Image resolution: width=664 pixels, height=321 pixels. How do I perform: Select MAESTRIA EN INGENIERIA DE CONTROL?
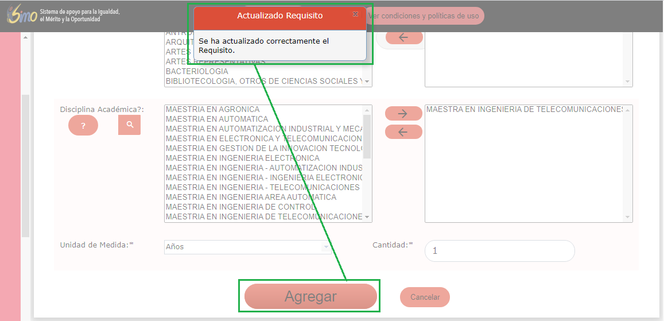(240, 207)
